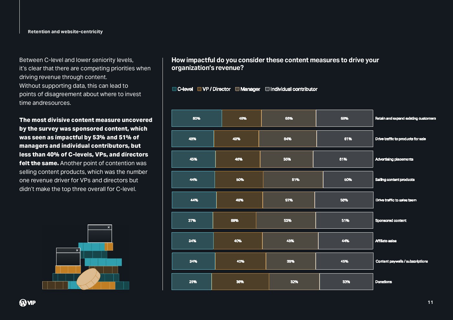Viewport: 453px width, 320px height.
Task: Toggle the C-level legend box
Action: tap(174, 89)
